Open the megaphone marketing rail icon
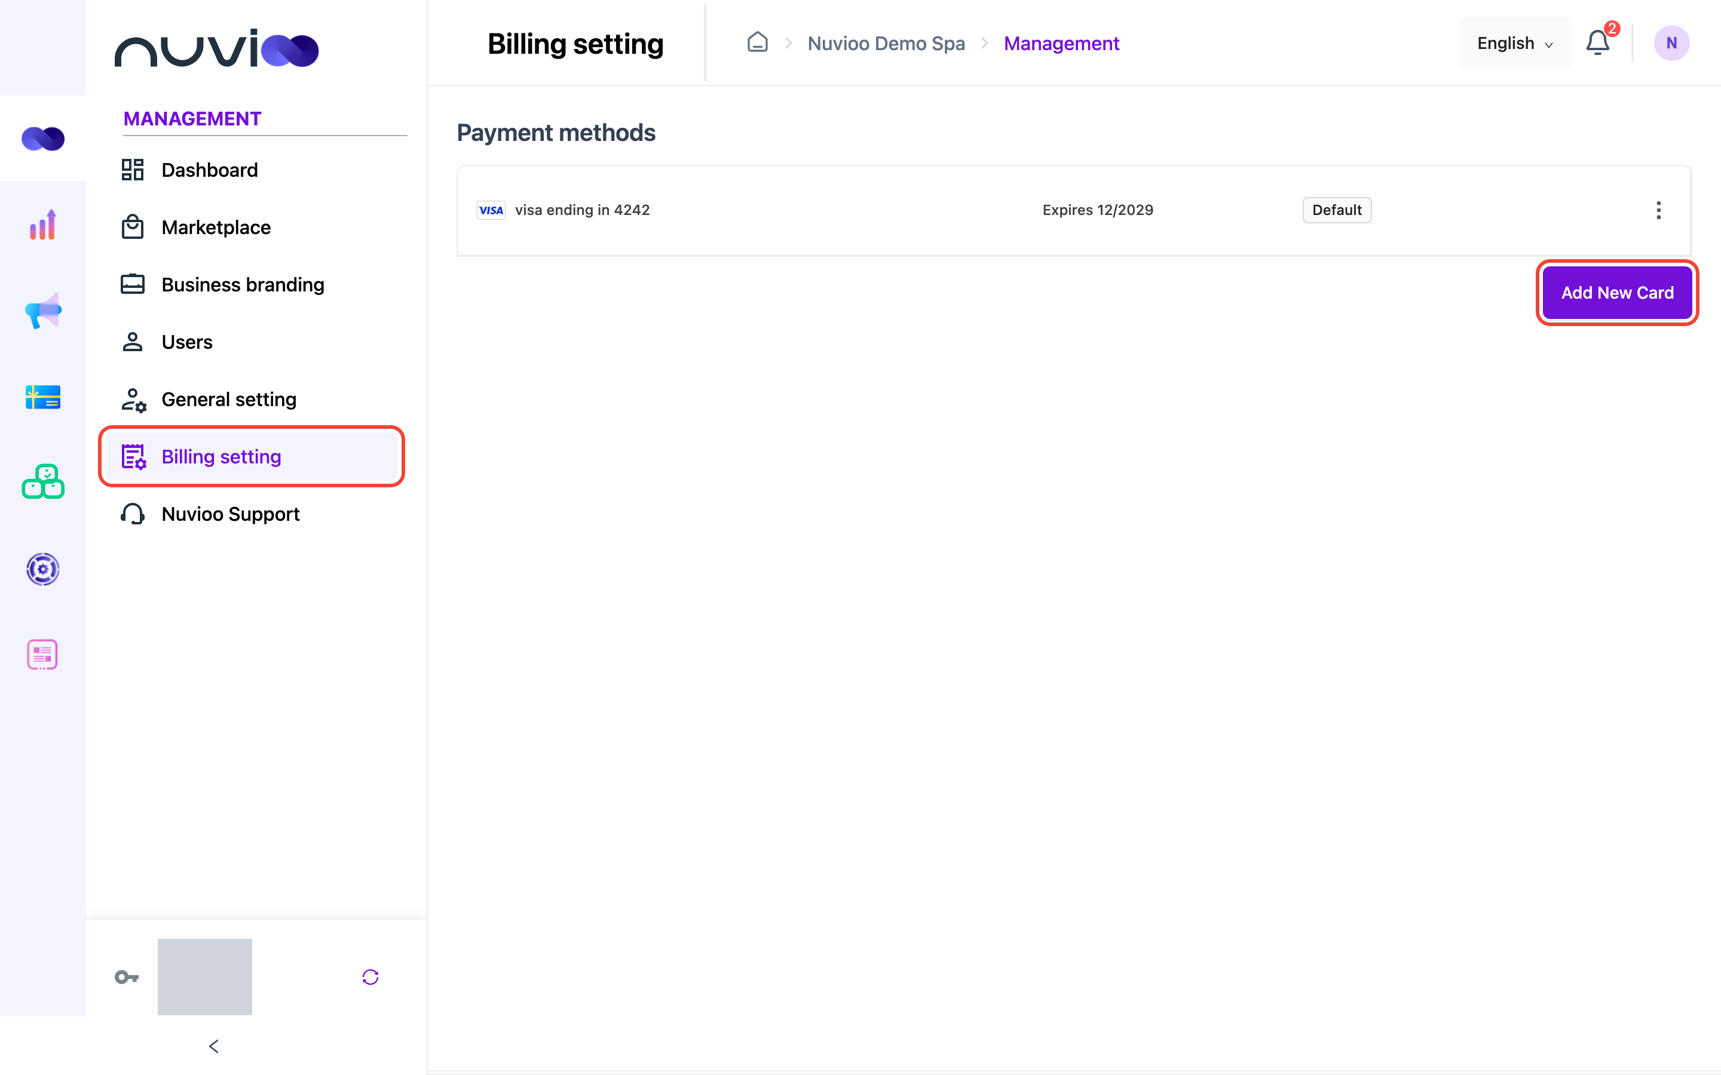Image resolution: width=1721 pixels, height=1075 pixels. point(42,311)
